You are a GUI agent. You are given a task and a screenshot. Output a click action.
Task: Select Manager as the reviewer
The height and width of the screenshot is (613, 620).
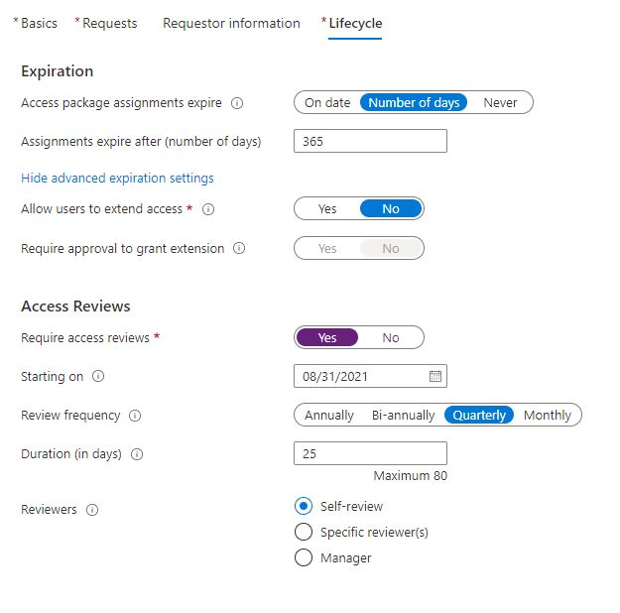pyautogui.click(x=304, y=557)
